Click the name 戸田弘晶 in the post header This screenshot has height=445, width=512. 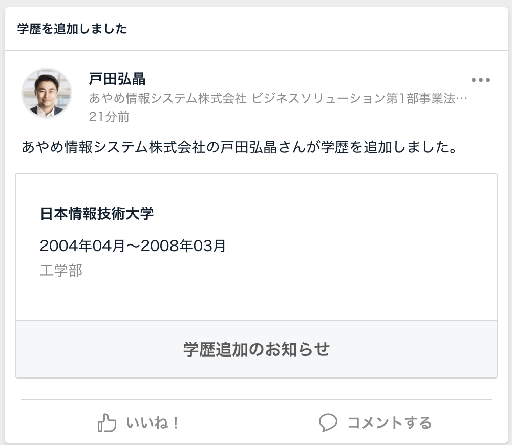coord(117,79)
